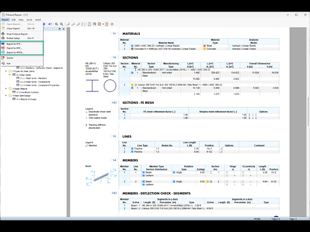Select 2.1.1 Steel Joints - Members

click(x=33, y=78)
